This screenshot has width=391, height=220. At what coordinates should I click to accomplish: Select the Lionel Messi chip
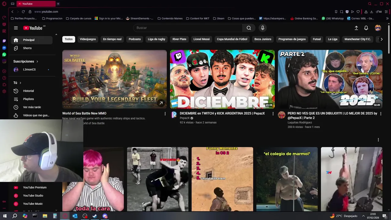click(x=202, y=39)
